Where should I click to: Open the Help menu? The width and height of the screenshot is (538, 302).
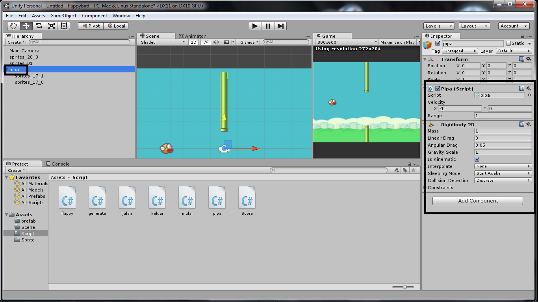coord(140,16)
